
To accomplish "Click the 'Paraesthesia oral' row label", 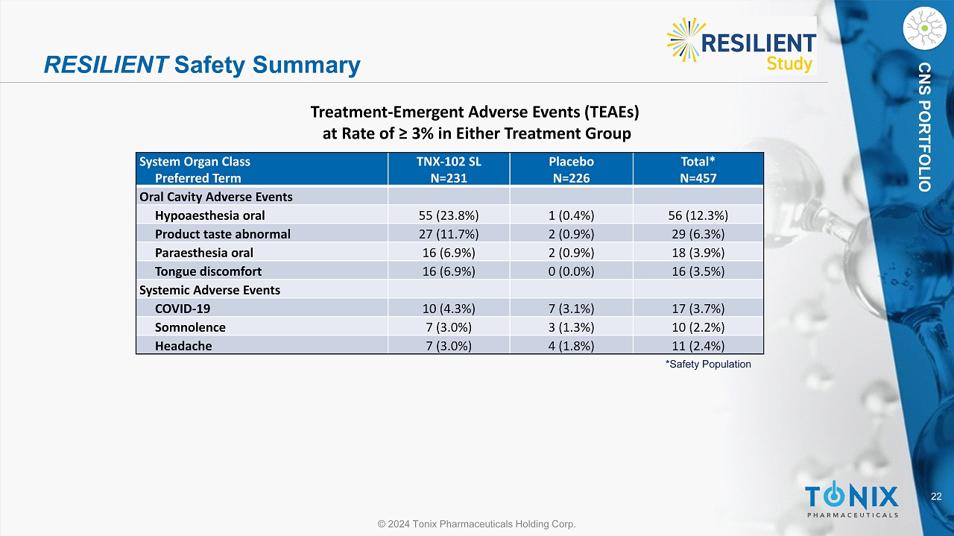I will click(204, 253).
